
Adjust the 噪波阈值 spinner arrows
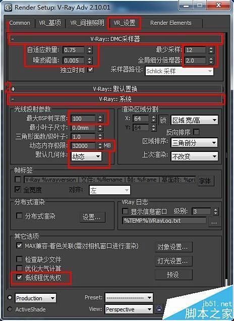click(89, 61)
